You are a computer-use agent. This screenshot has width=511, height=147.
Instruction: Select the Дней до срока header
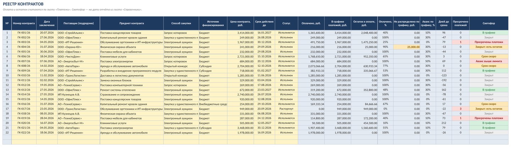coord(444,23)
